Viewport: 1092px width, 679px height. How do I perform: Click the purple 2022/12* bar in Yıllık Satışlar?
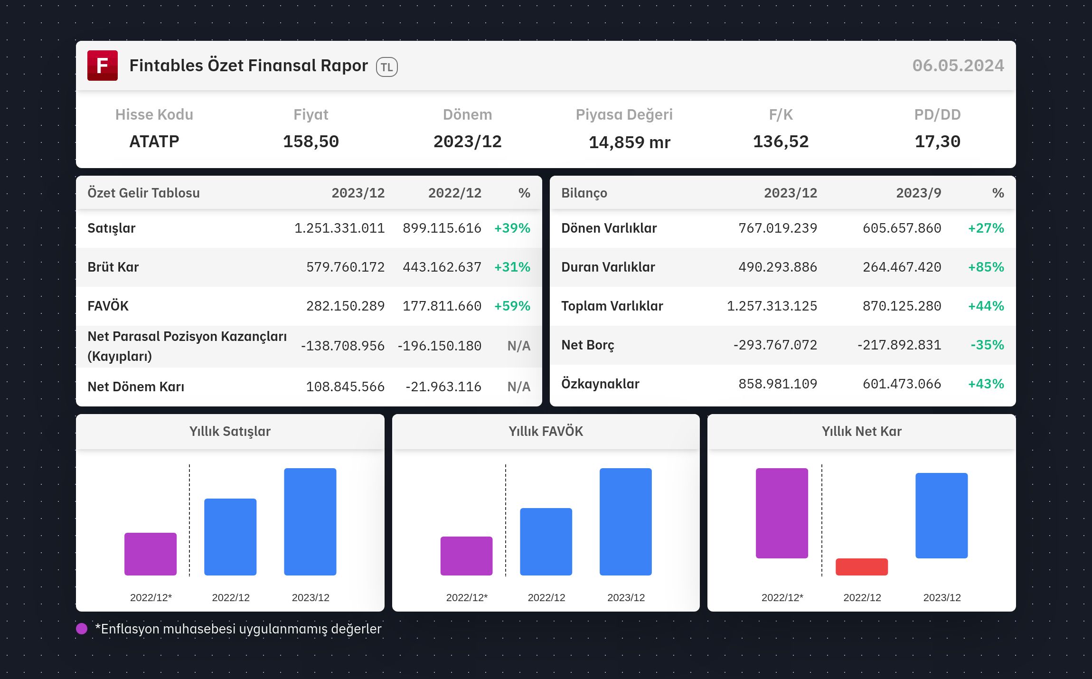click(151, 554)
